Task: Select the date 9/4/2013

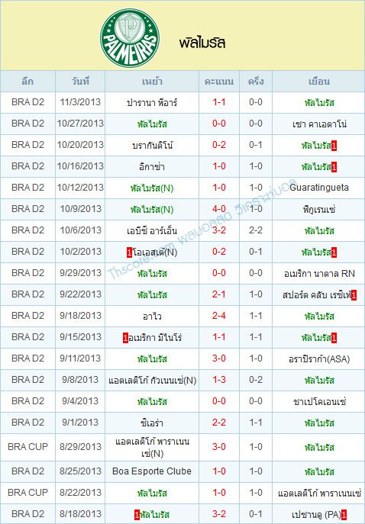Action: tap(80, 402)
